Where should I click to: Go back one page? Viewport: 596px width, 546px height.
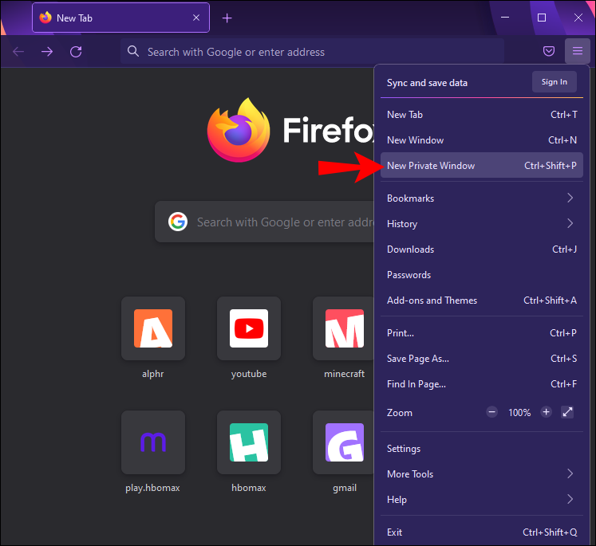click(18, 51)
